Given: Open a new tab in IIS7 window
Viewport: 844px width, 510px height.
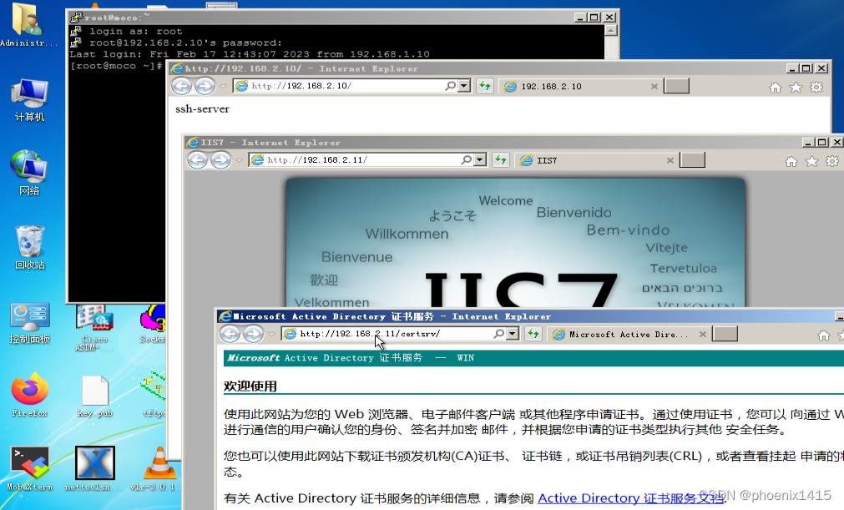Looking at the screenshot, I should (692, 160).
